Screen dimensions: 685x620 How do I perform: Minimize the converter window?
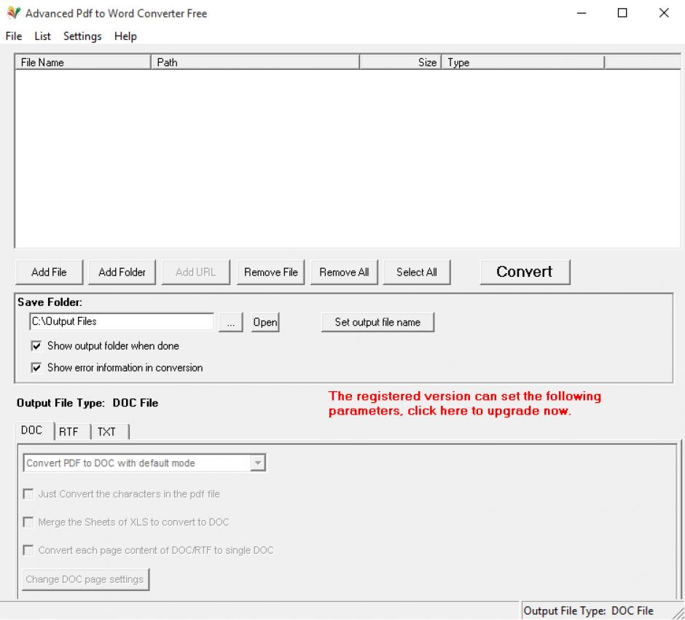coord(582,13)
